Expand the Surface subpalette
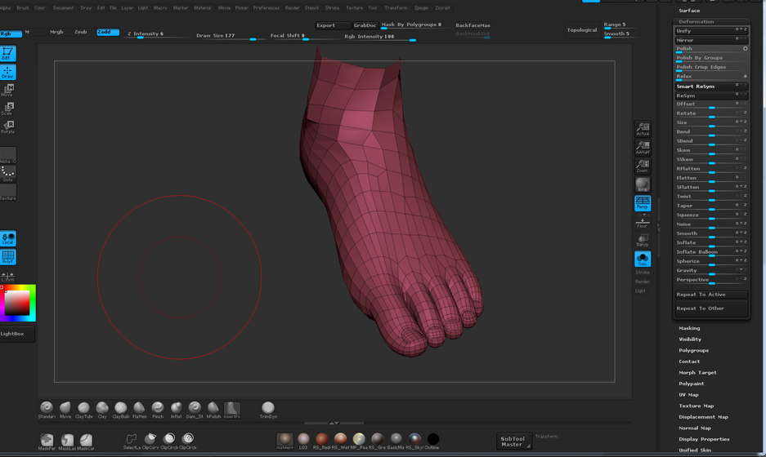 (689, 11)
